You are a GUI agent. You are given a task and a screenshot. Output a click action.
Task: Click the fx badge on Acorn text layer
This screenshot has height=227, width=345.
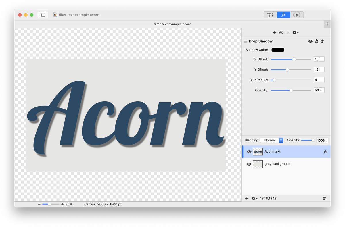click(x=325, y=152)
